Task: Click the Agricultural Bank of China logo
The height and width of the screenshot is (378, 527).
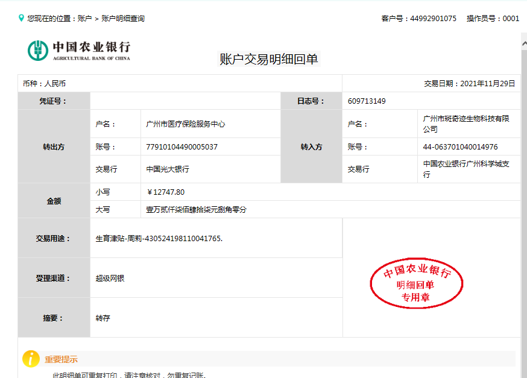Action: [78, 51]
